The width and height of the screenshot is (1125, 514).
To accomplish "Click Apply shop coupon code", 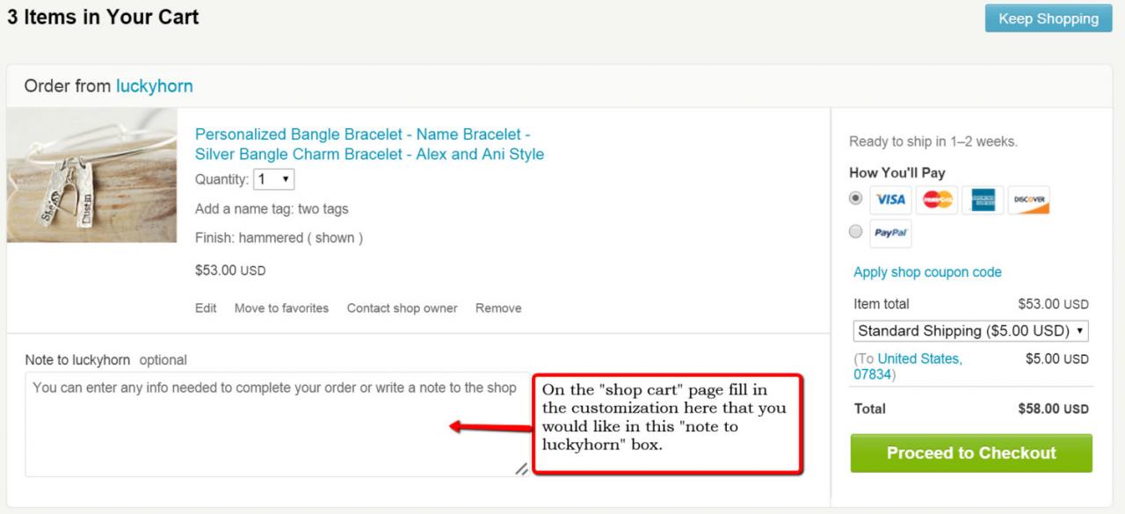I will point(927,272).
